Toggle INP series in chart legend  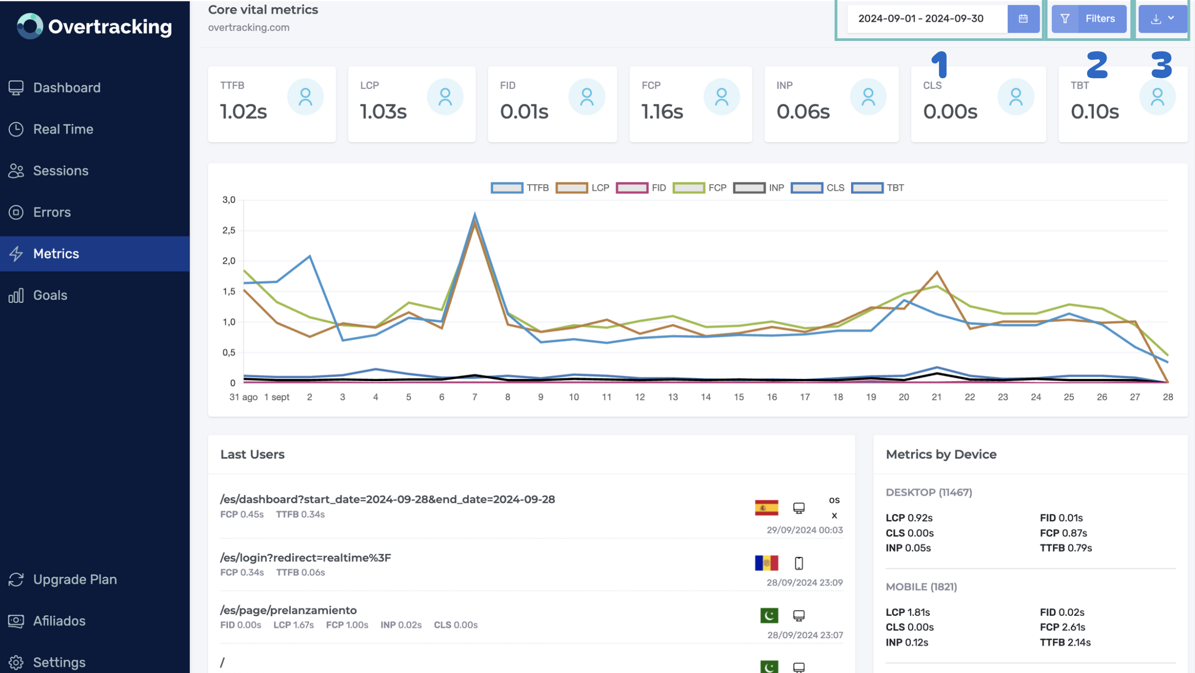pyautogui.click(x=759, y=188)
